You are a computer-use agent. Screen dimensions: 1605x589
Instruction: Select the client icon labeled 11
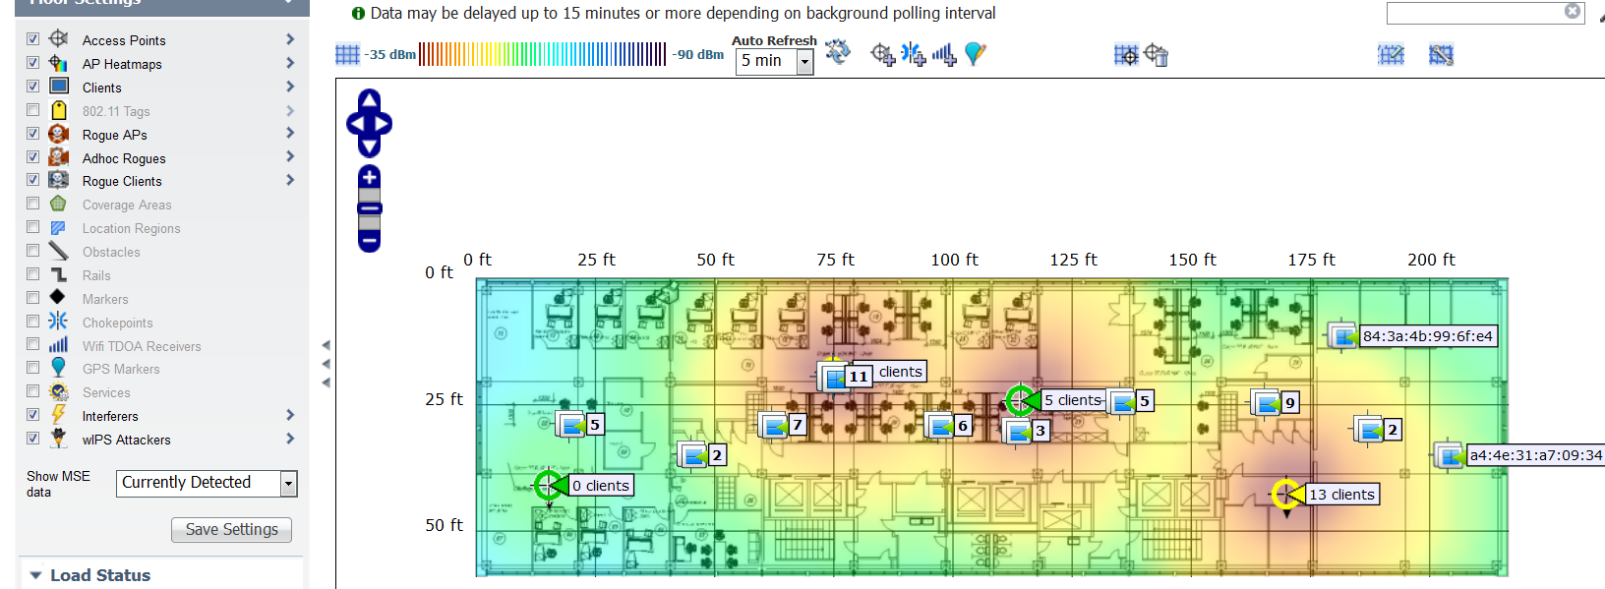[x=833, y=376]
